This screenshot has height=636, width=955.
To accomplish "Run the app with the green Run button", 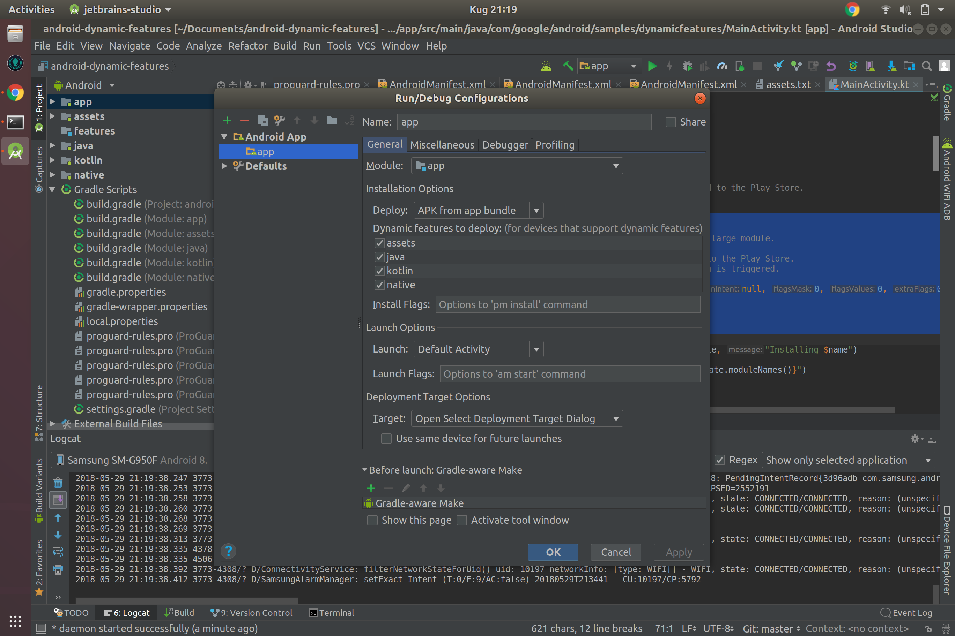I will (652, 66).
